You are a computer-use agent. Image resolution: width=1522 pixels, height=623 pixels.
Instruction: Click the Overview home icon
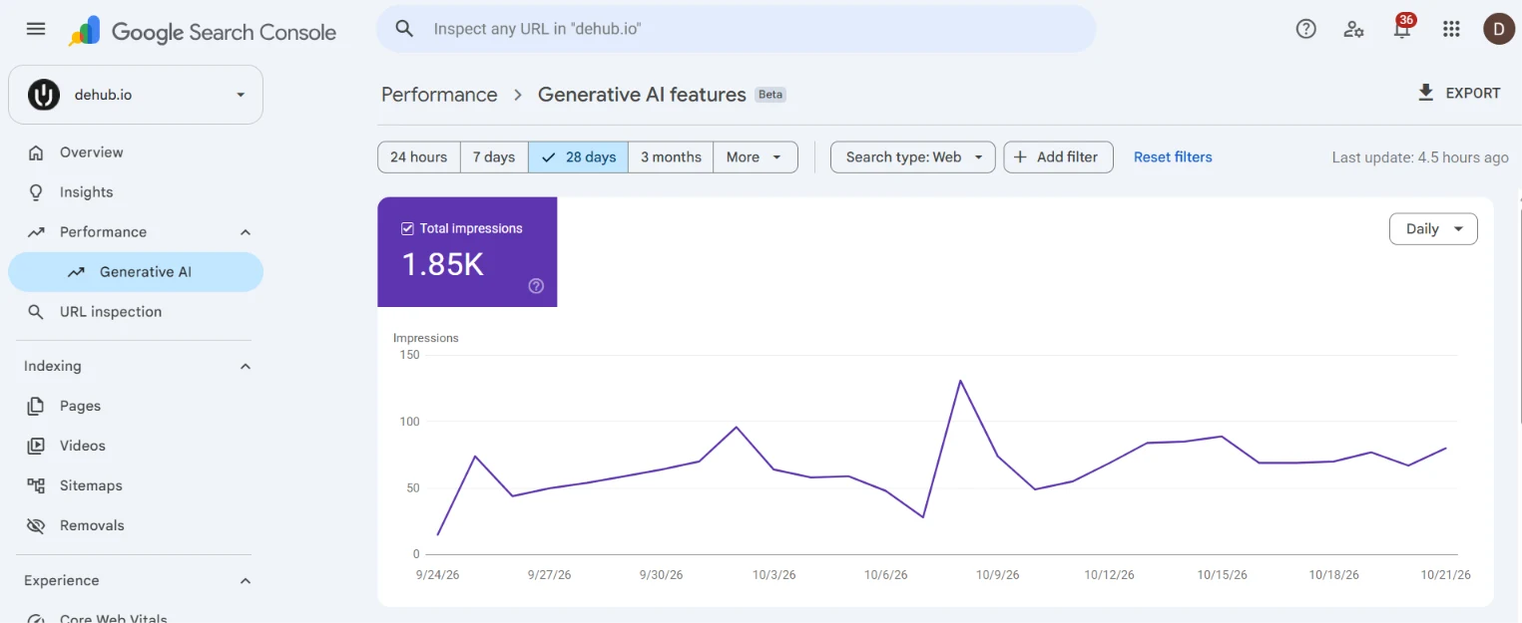[x=36, y=153]
